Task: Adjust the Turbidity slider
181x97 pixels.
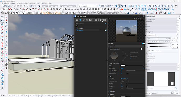Action: point(135,86)
